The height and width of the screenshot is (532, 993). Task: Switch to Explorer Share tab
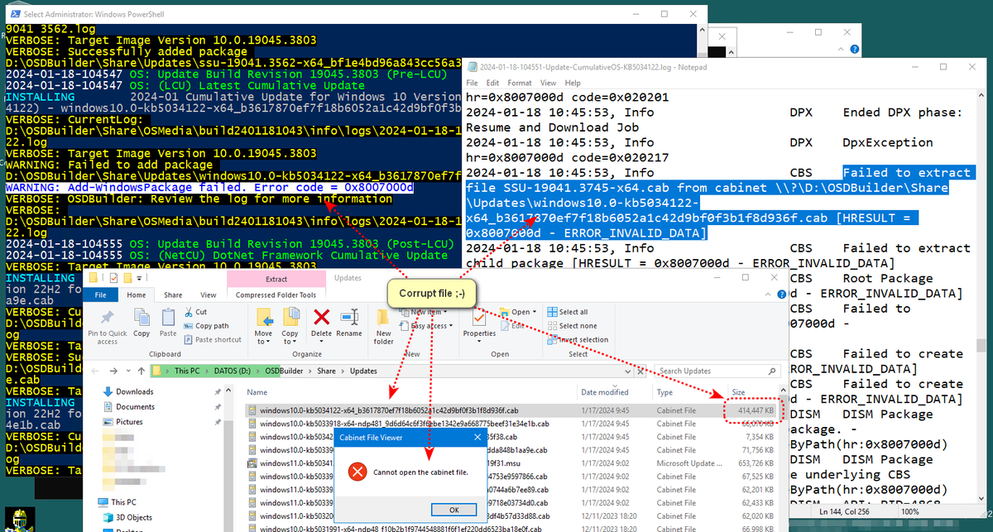click(x=173, y=295)
